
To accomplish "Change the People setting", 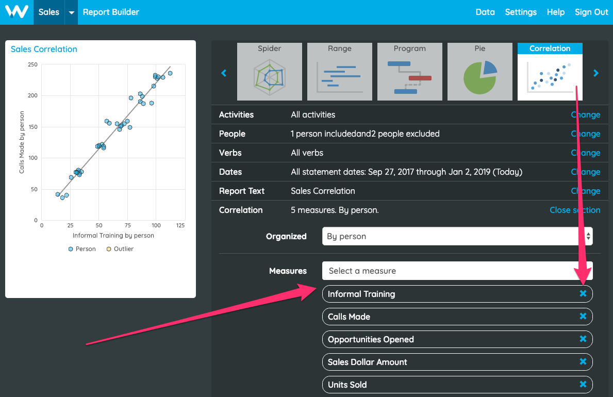I will pyautogui.click(x=585, y=134).
